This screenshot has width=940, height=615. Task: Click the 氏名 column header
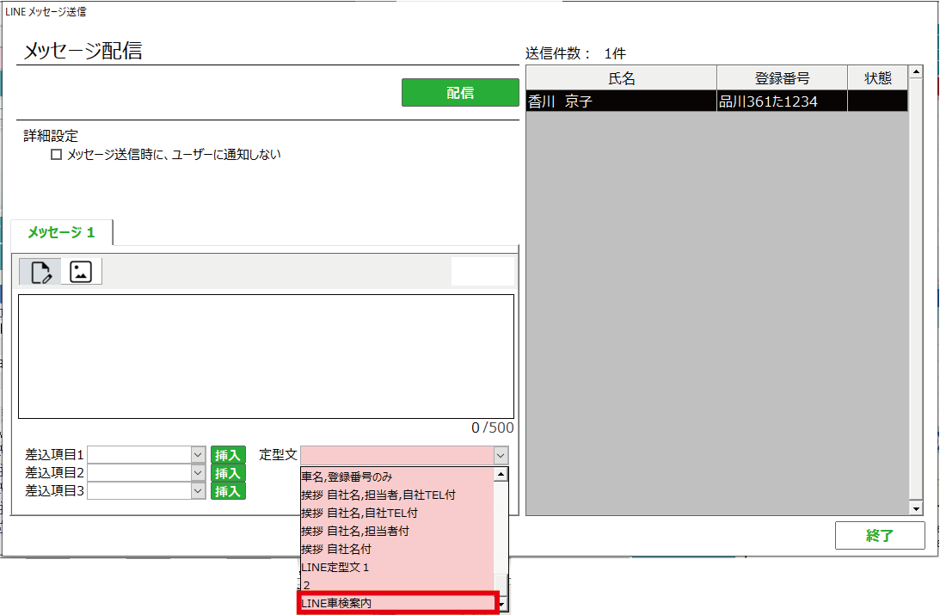coord(621,78)
